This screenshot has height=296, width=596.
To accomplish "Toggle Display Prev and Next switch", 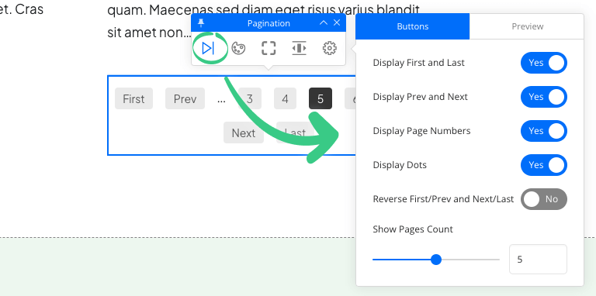I will 544,97.
